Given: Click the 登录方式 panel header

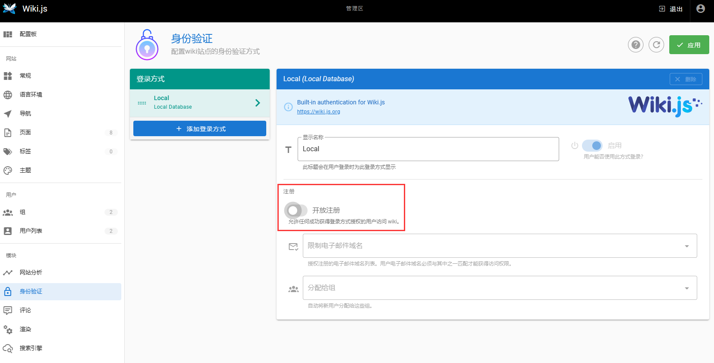Looking at the screenshot, I should tap(200, 79).
